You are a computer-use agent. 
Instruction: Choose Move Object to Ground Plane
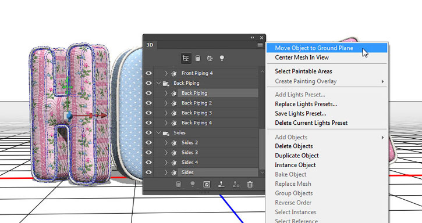(x=327, y=48)
